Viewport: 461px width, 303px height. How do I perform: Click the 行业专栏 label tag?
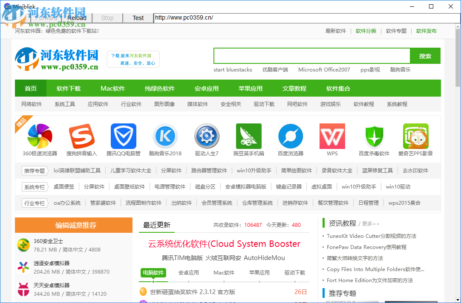click(x=35, y=203)
